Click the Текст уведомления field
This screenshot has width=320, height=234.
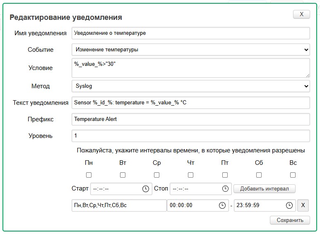190,102
